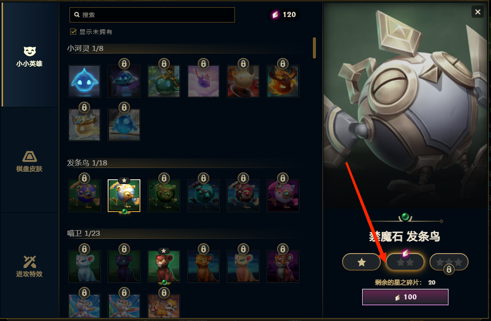Click the 搜索 search input field

tap(152, 15)
